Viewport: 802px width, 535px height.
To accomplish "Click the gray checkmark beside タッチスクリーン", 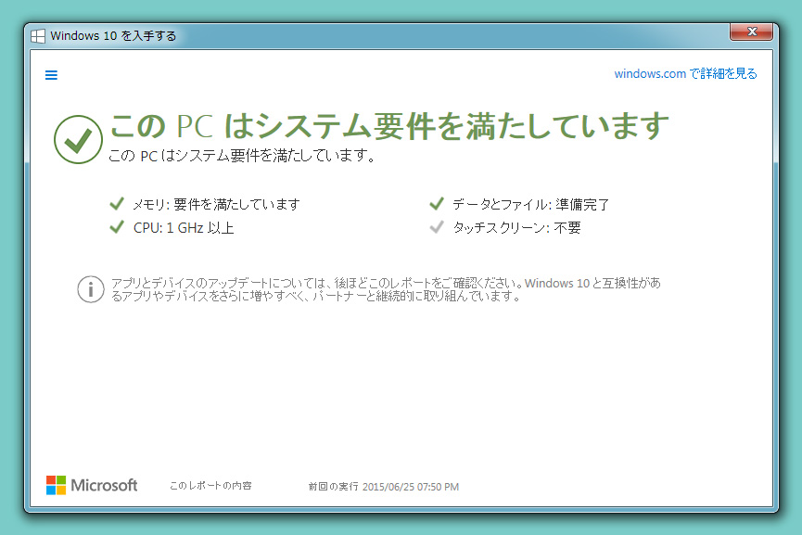I will point(437,227).
